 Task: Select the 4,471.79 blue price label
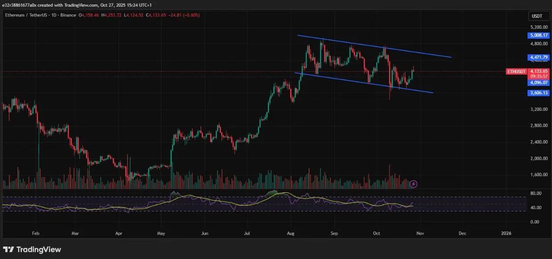click(x=539, y=57)
